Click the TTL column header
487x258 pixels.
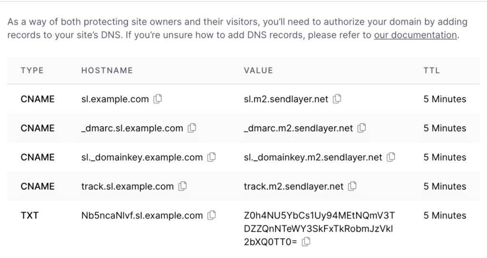click(x=431, y=70)
